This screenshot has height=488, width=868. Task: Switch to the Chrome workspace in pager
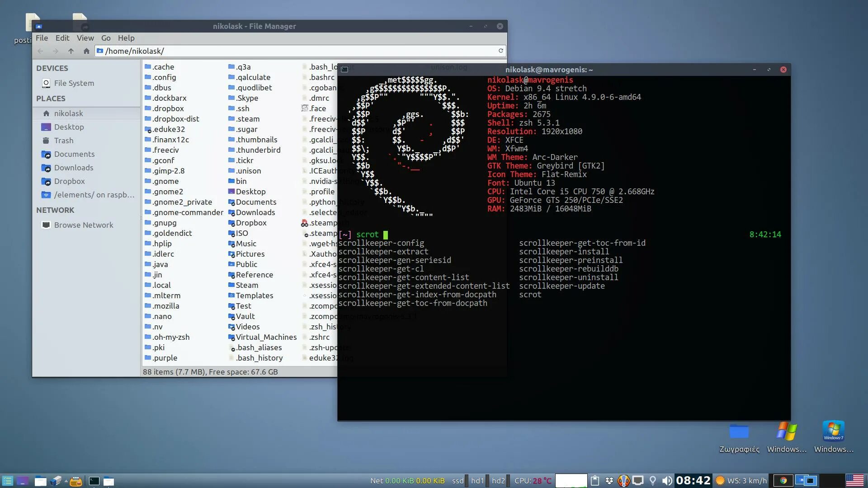[x=783, y=481]
